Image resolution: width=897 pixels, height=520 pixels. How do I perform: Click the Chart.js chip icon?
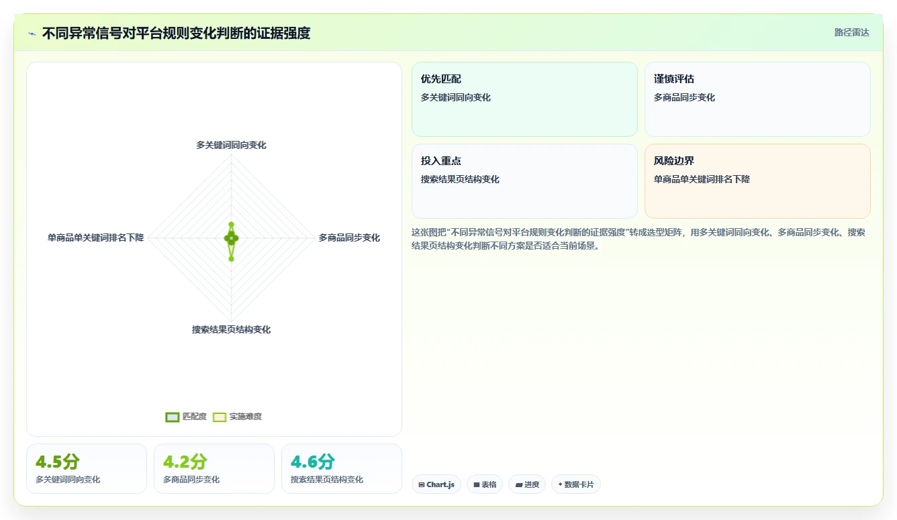(422, 484)
